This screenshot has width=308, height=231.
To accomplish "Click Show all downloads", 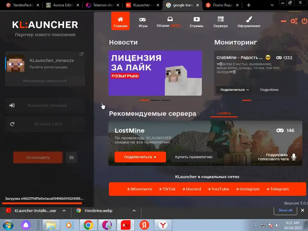I will click(x=285, y=210).
